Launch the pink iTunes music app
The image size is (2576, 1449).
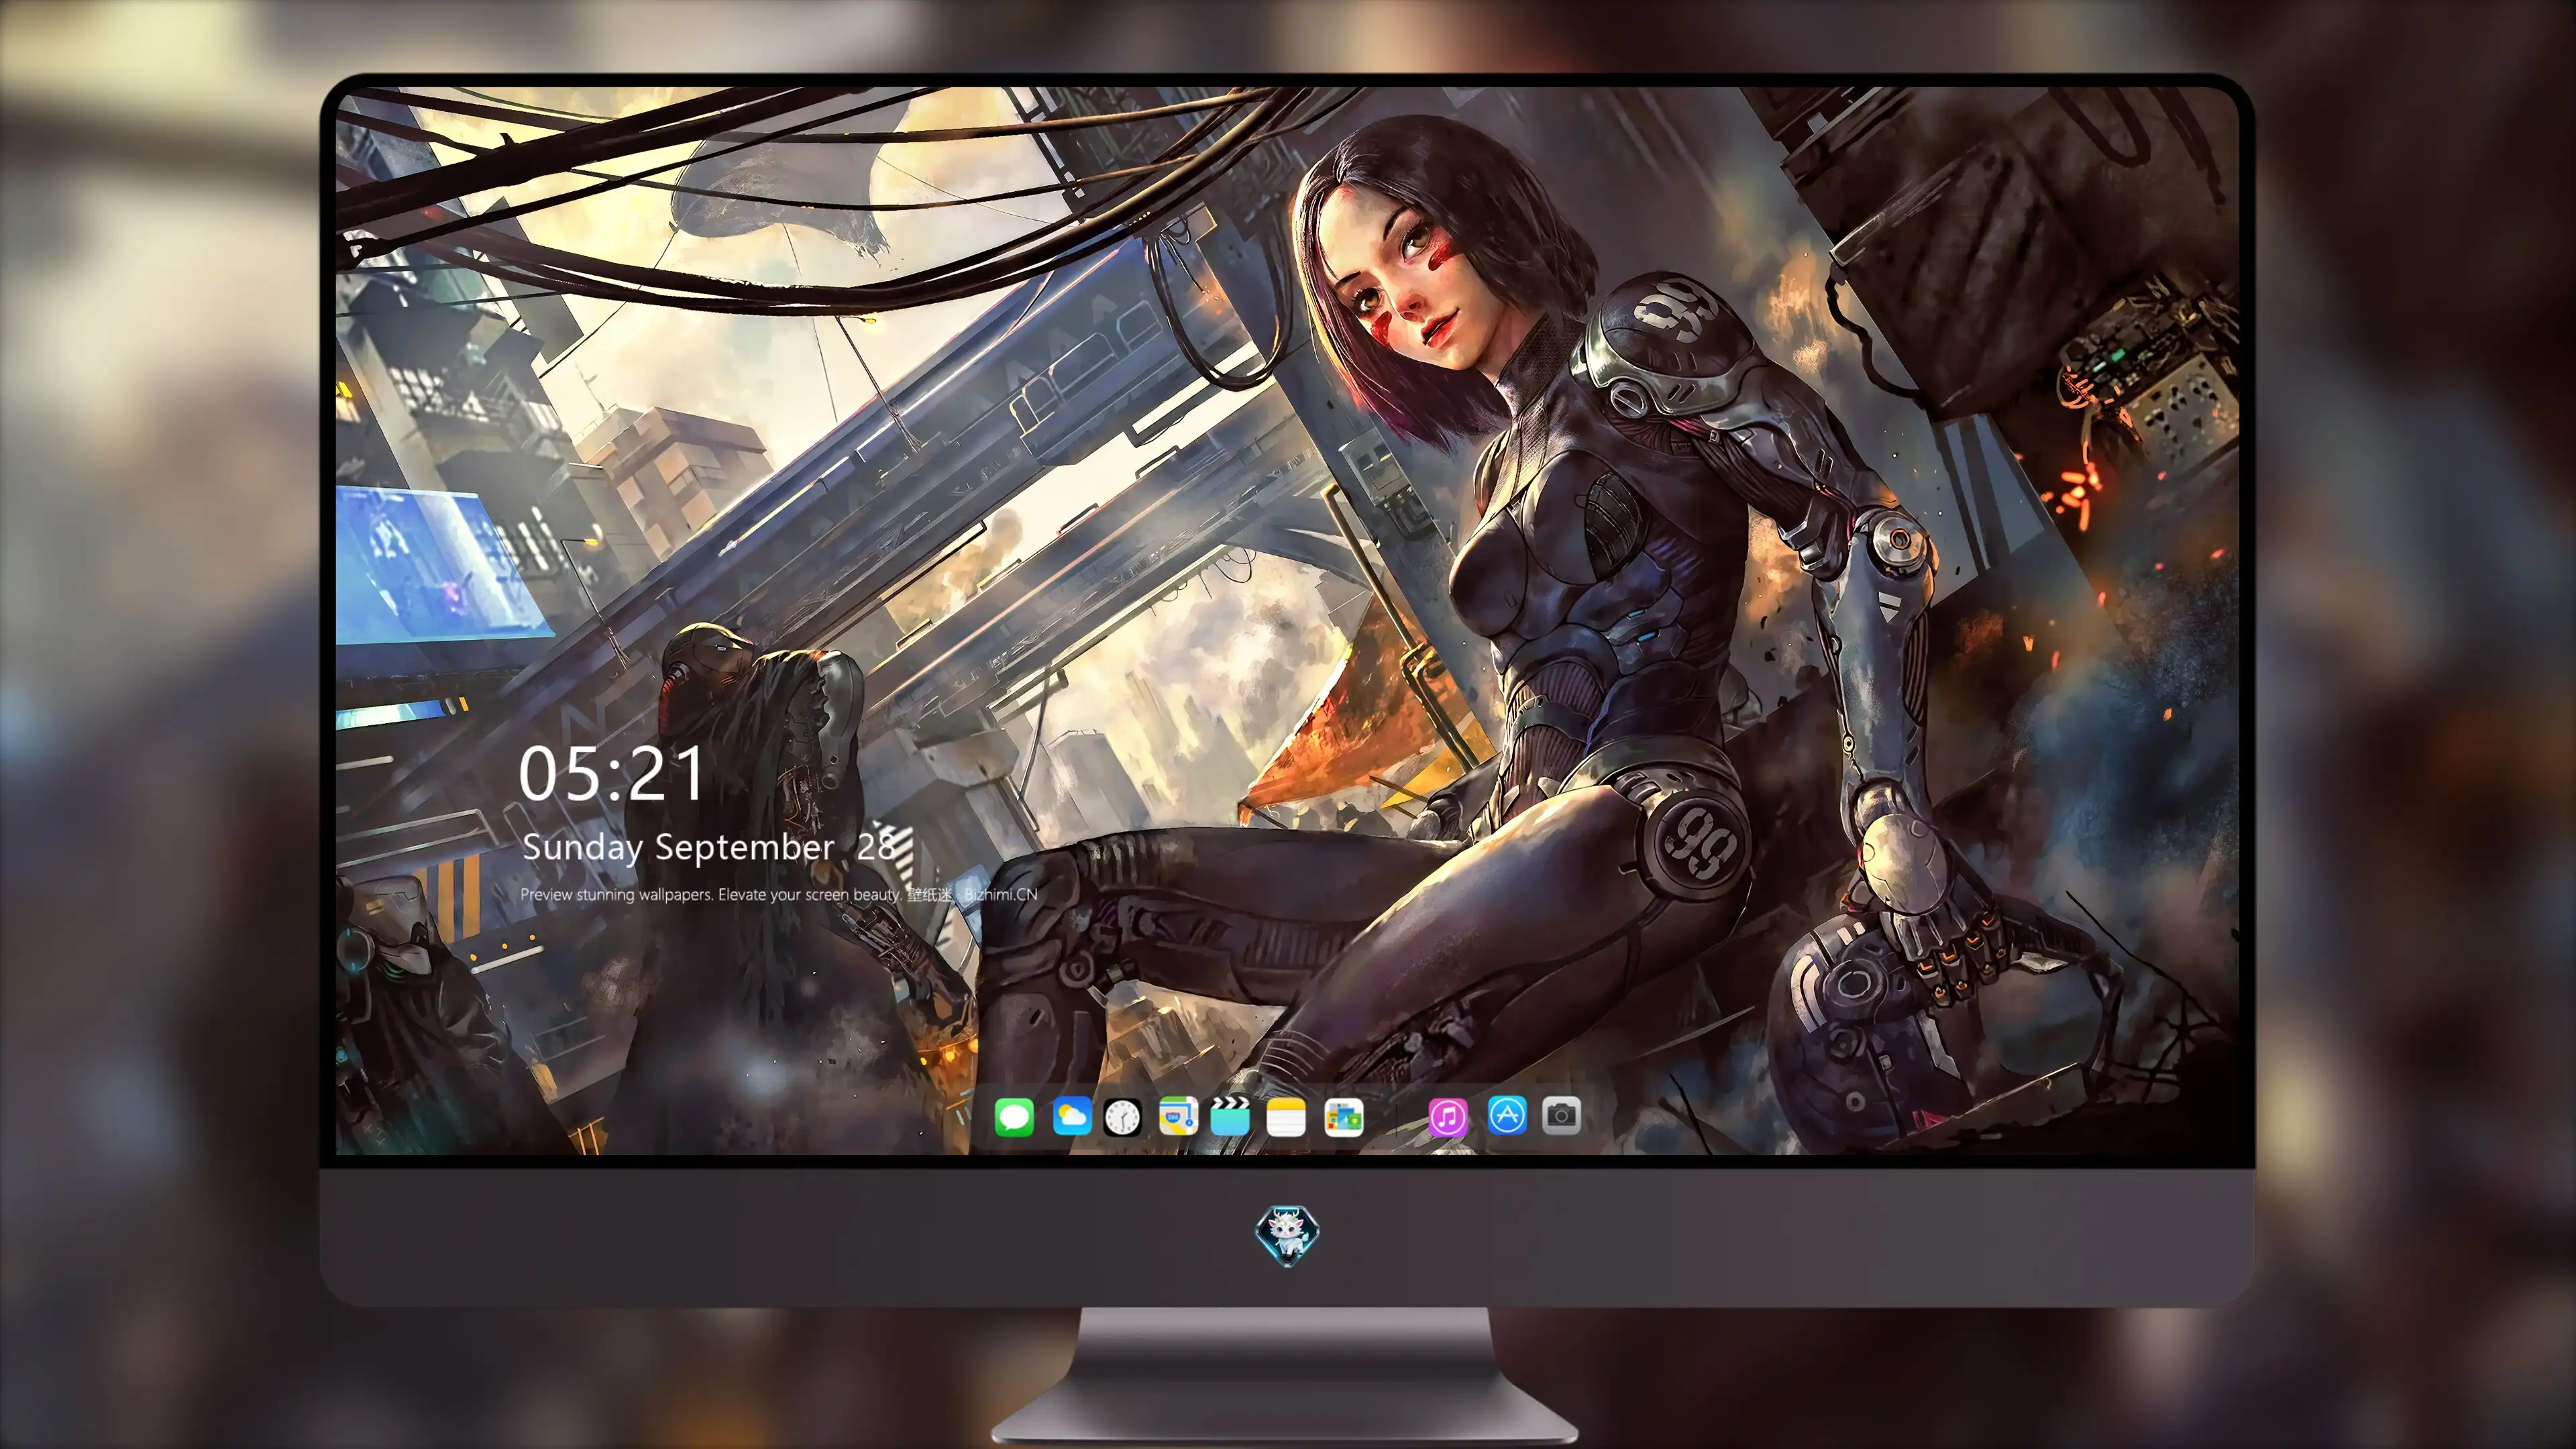[x=1448, y=1116]
